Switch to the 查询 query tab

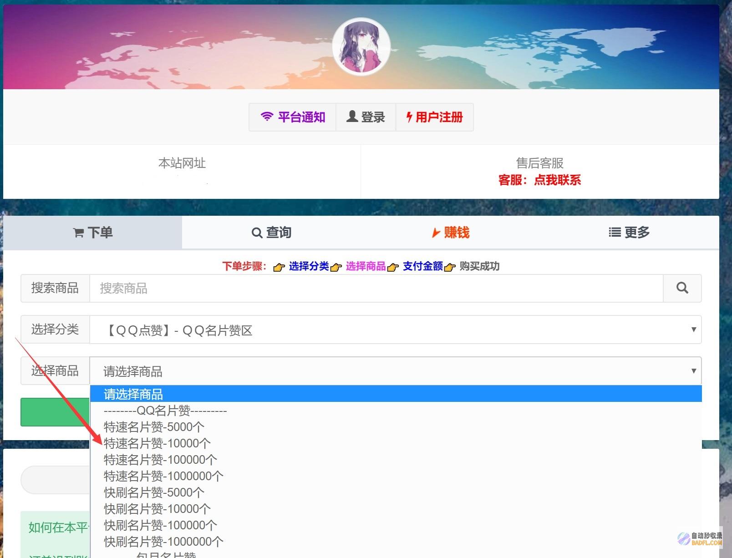[271, 233]
